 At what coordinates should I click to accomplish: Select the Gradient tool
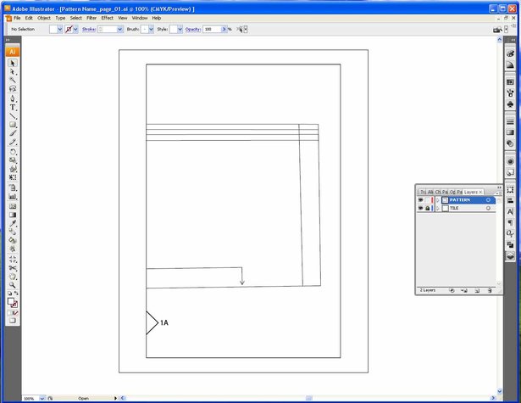(x=13, y=215)
